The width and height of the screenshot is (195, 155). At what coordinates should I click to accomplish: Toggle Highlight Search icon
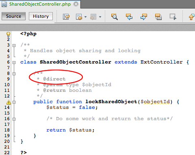coord(158,17)
